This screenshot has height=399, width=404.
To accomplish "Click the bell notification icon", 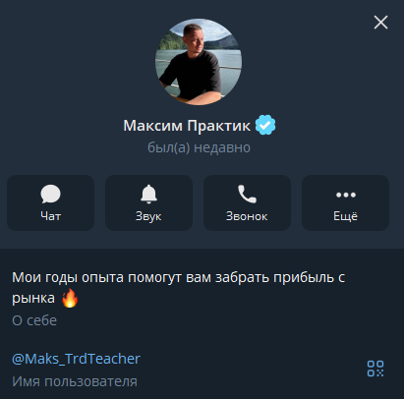I will click(148, 194).
